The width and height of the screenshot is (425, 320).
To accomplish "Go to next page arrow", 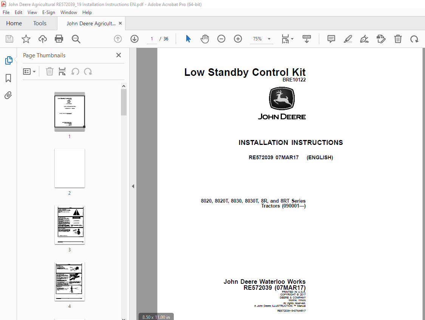I will 134,39.
